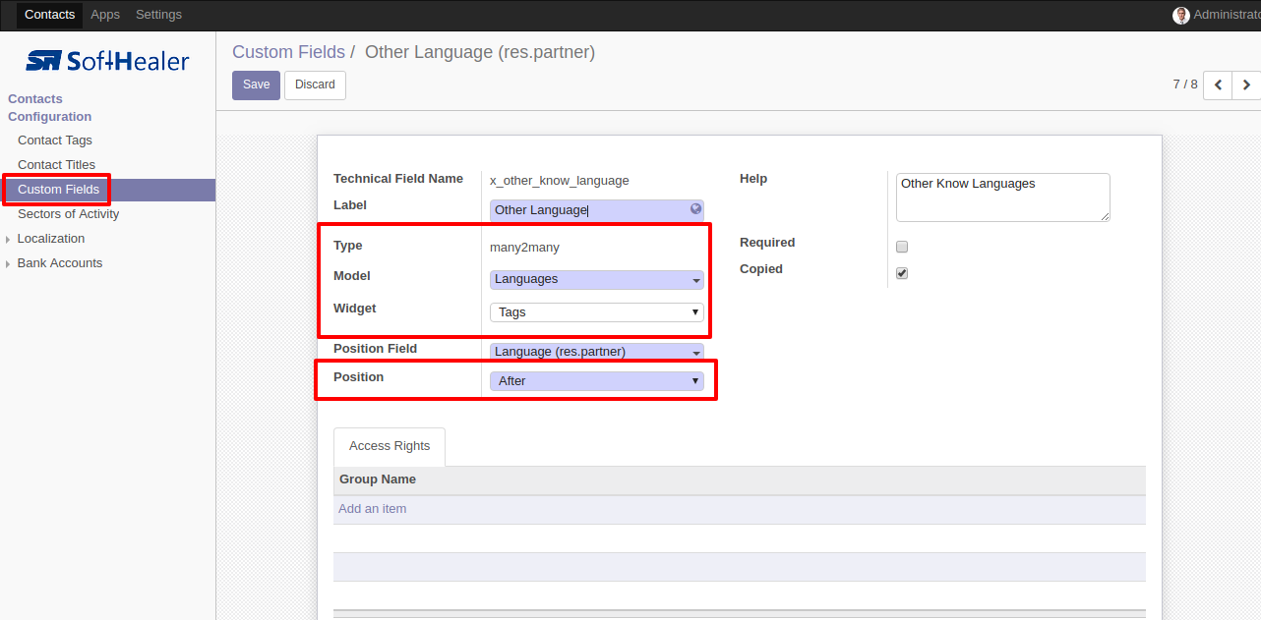Open the Settings top menu

tap(158, 15)
